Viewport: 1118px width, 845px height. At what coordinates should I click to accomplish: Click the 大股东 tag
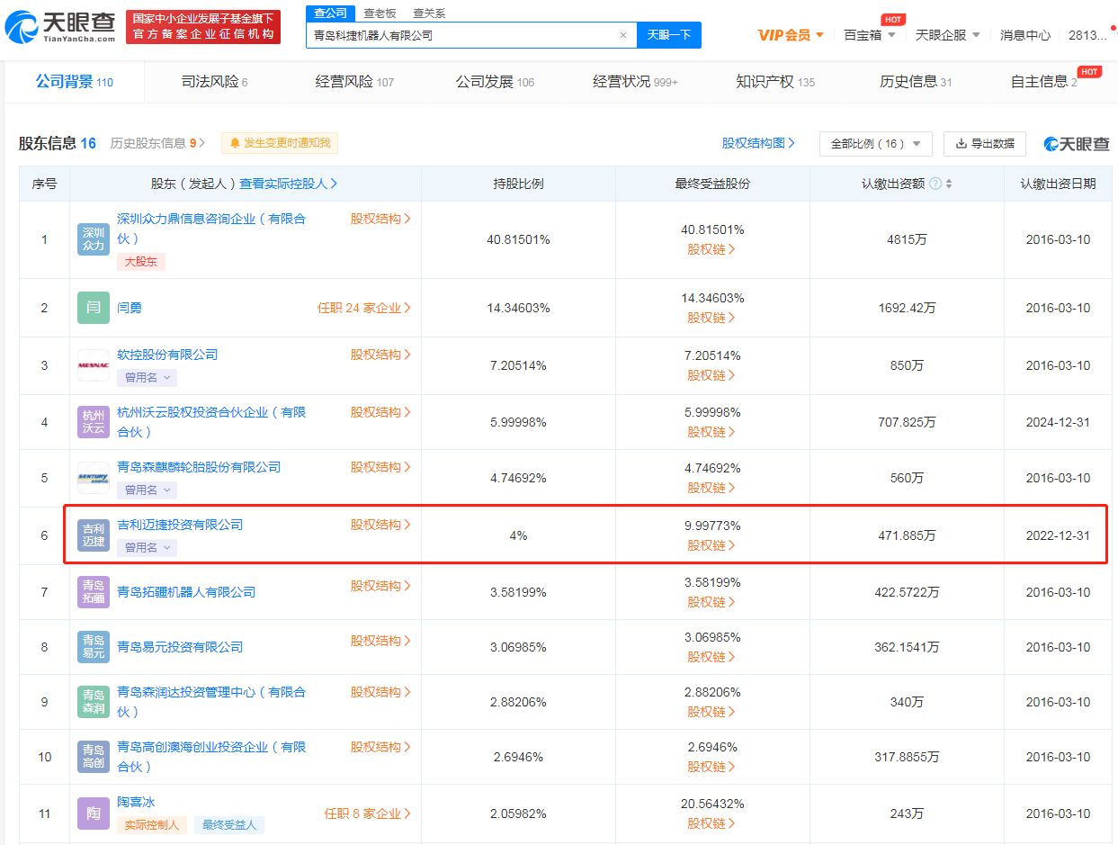point(141,262)
